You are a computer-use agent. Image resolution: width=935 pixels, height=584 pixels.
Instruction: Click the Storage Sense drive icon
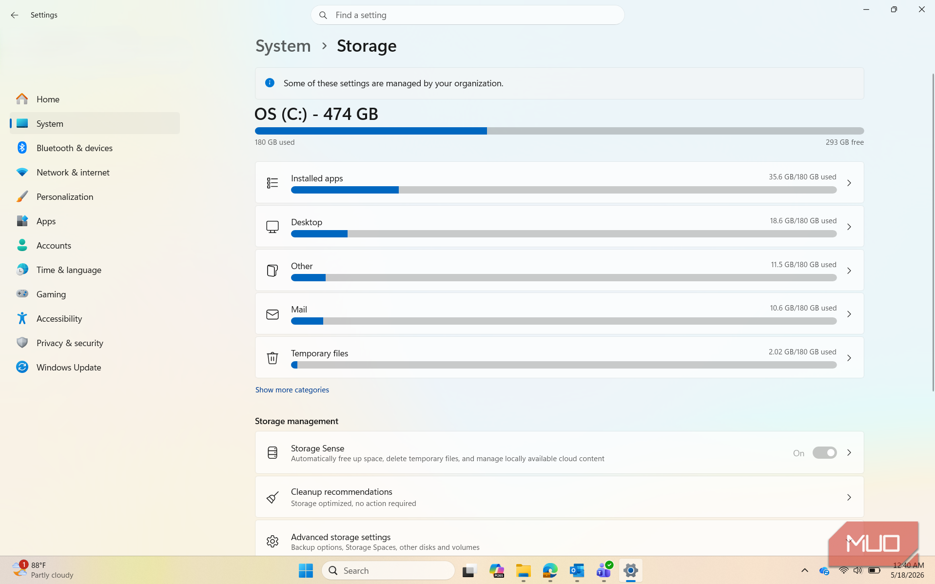click(x=273, y=453)
